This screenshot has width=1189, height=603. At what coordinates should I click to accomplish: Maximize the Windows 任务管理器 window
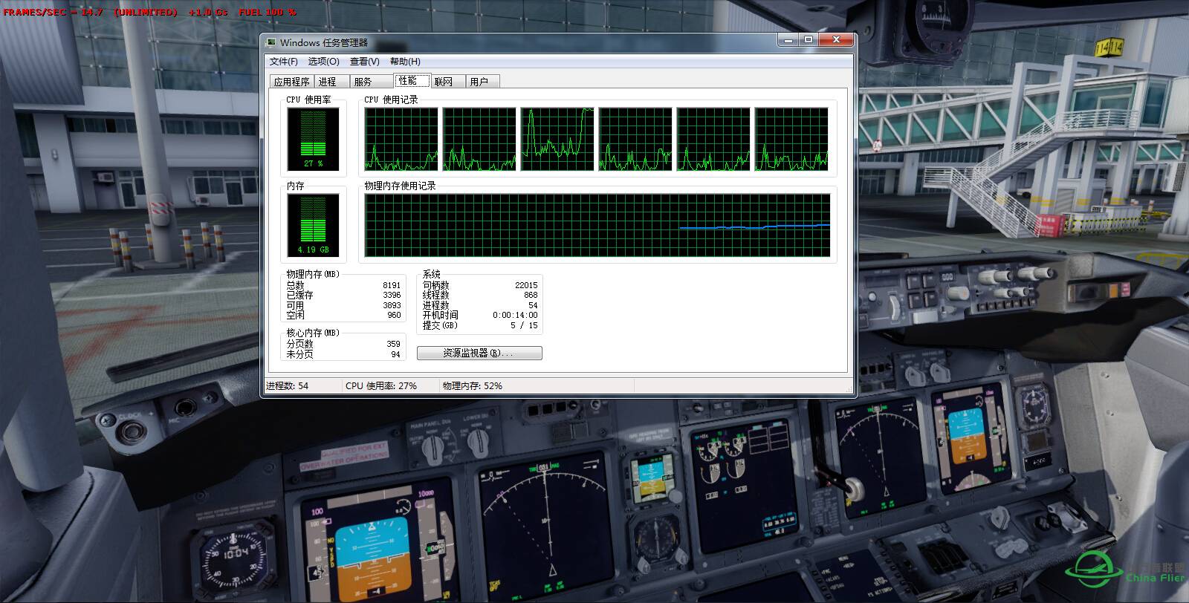[x=809, y=40]
